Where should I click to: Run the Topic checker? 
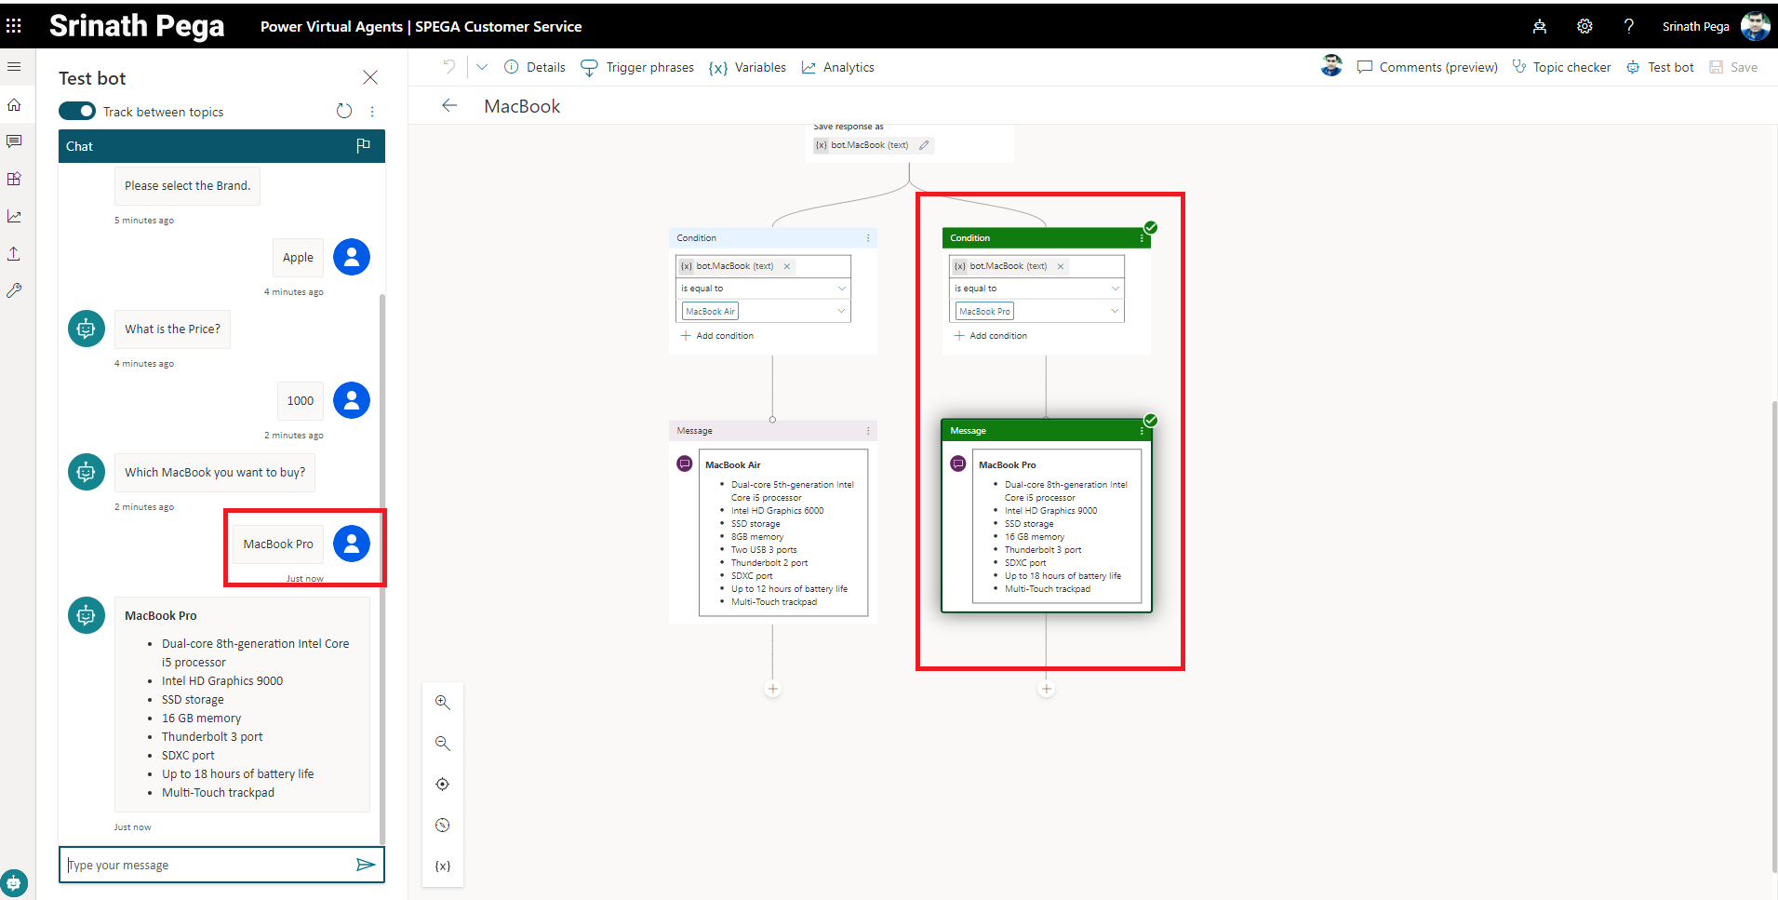1561,67
